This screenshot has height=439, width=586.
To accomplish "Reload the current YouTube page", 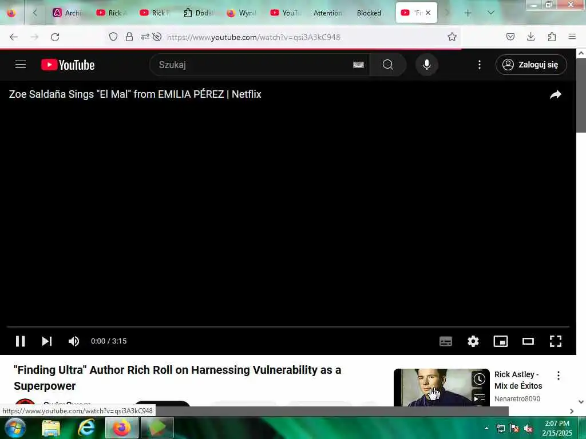I will click(x=55, y=37).
